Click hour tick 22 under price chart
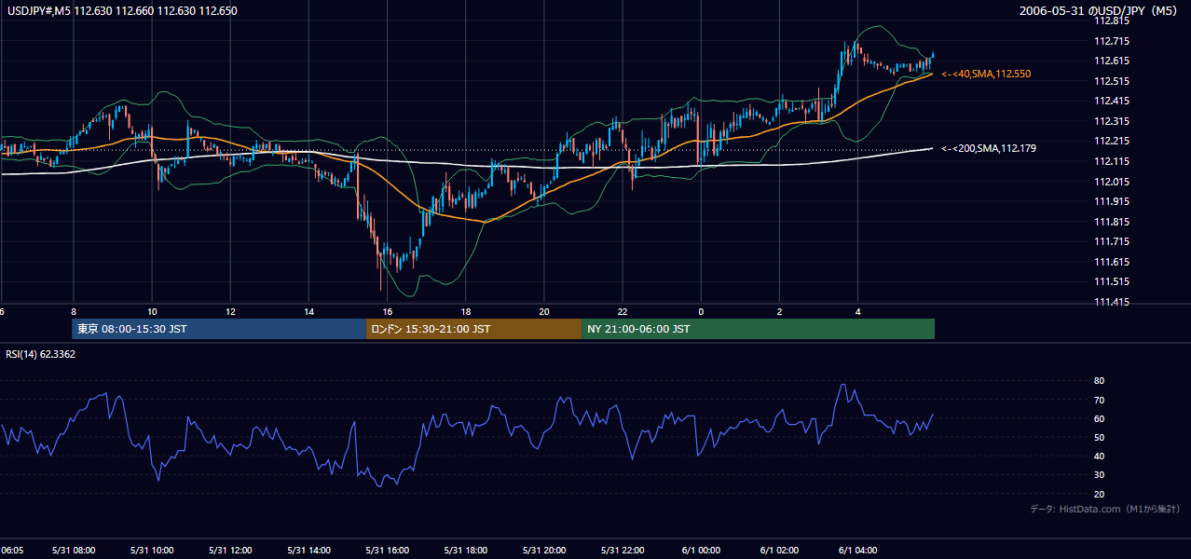 (623, 312)
